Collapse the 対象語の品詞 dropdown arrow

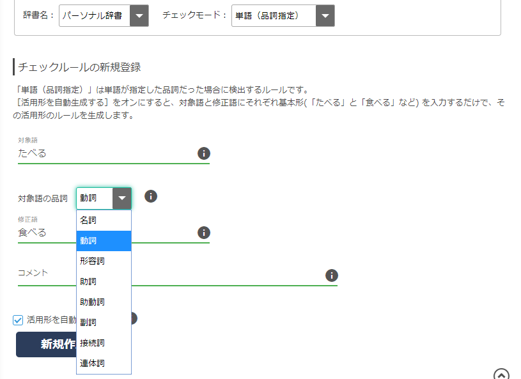coord(121,199)
